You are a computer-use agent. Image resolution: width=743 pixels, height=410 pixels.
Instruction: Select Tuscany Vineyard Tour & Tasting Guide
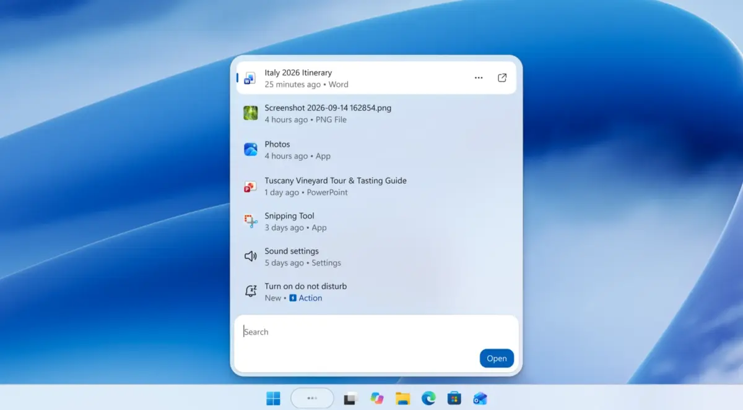376,186
